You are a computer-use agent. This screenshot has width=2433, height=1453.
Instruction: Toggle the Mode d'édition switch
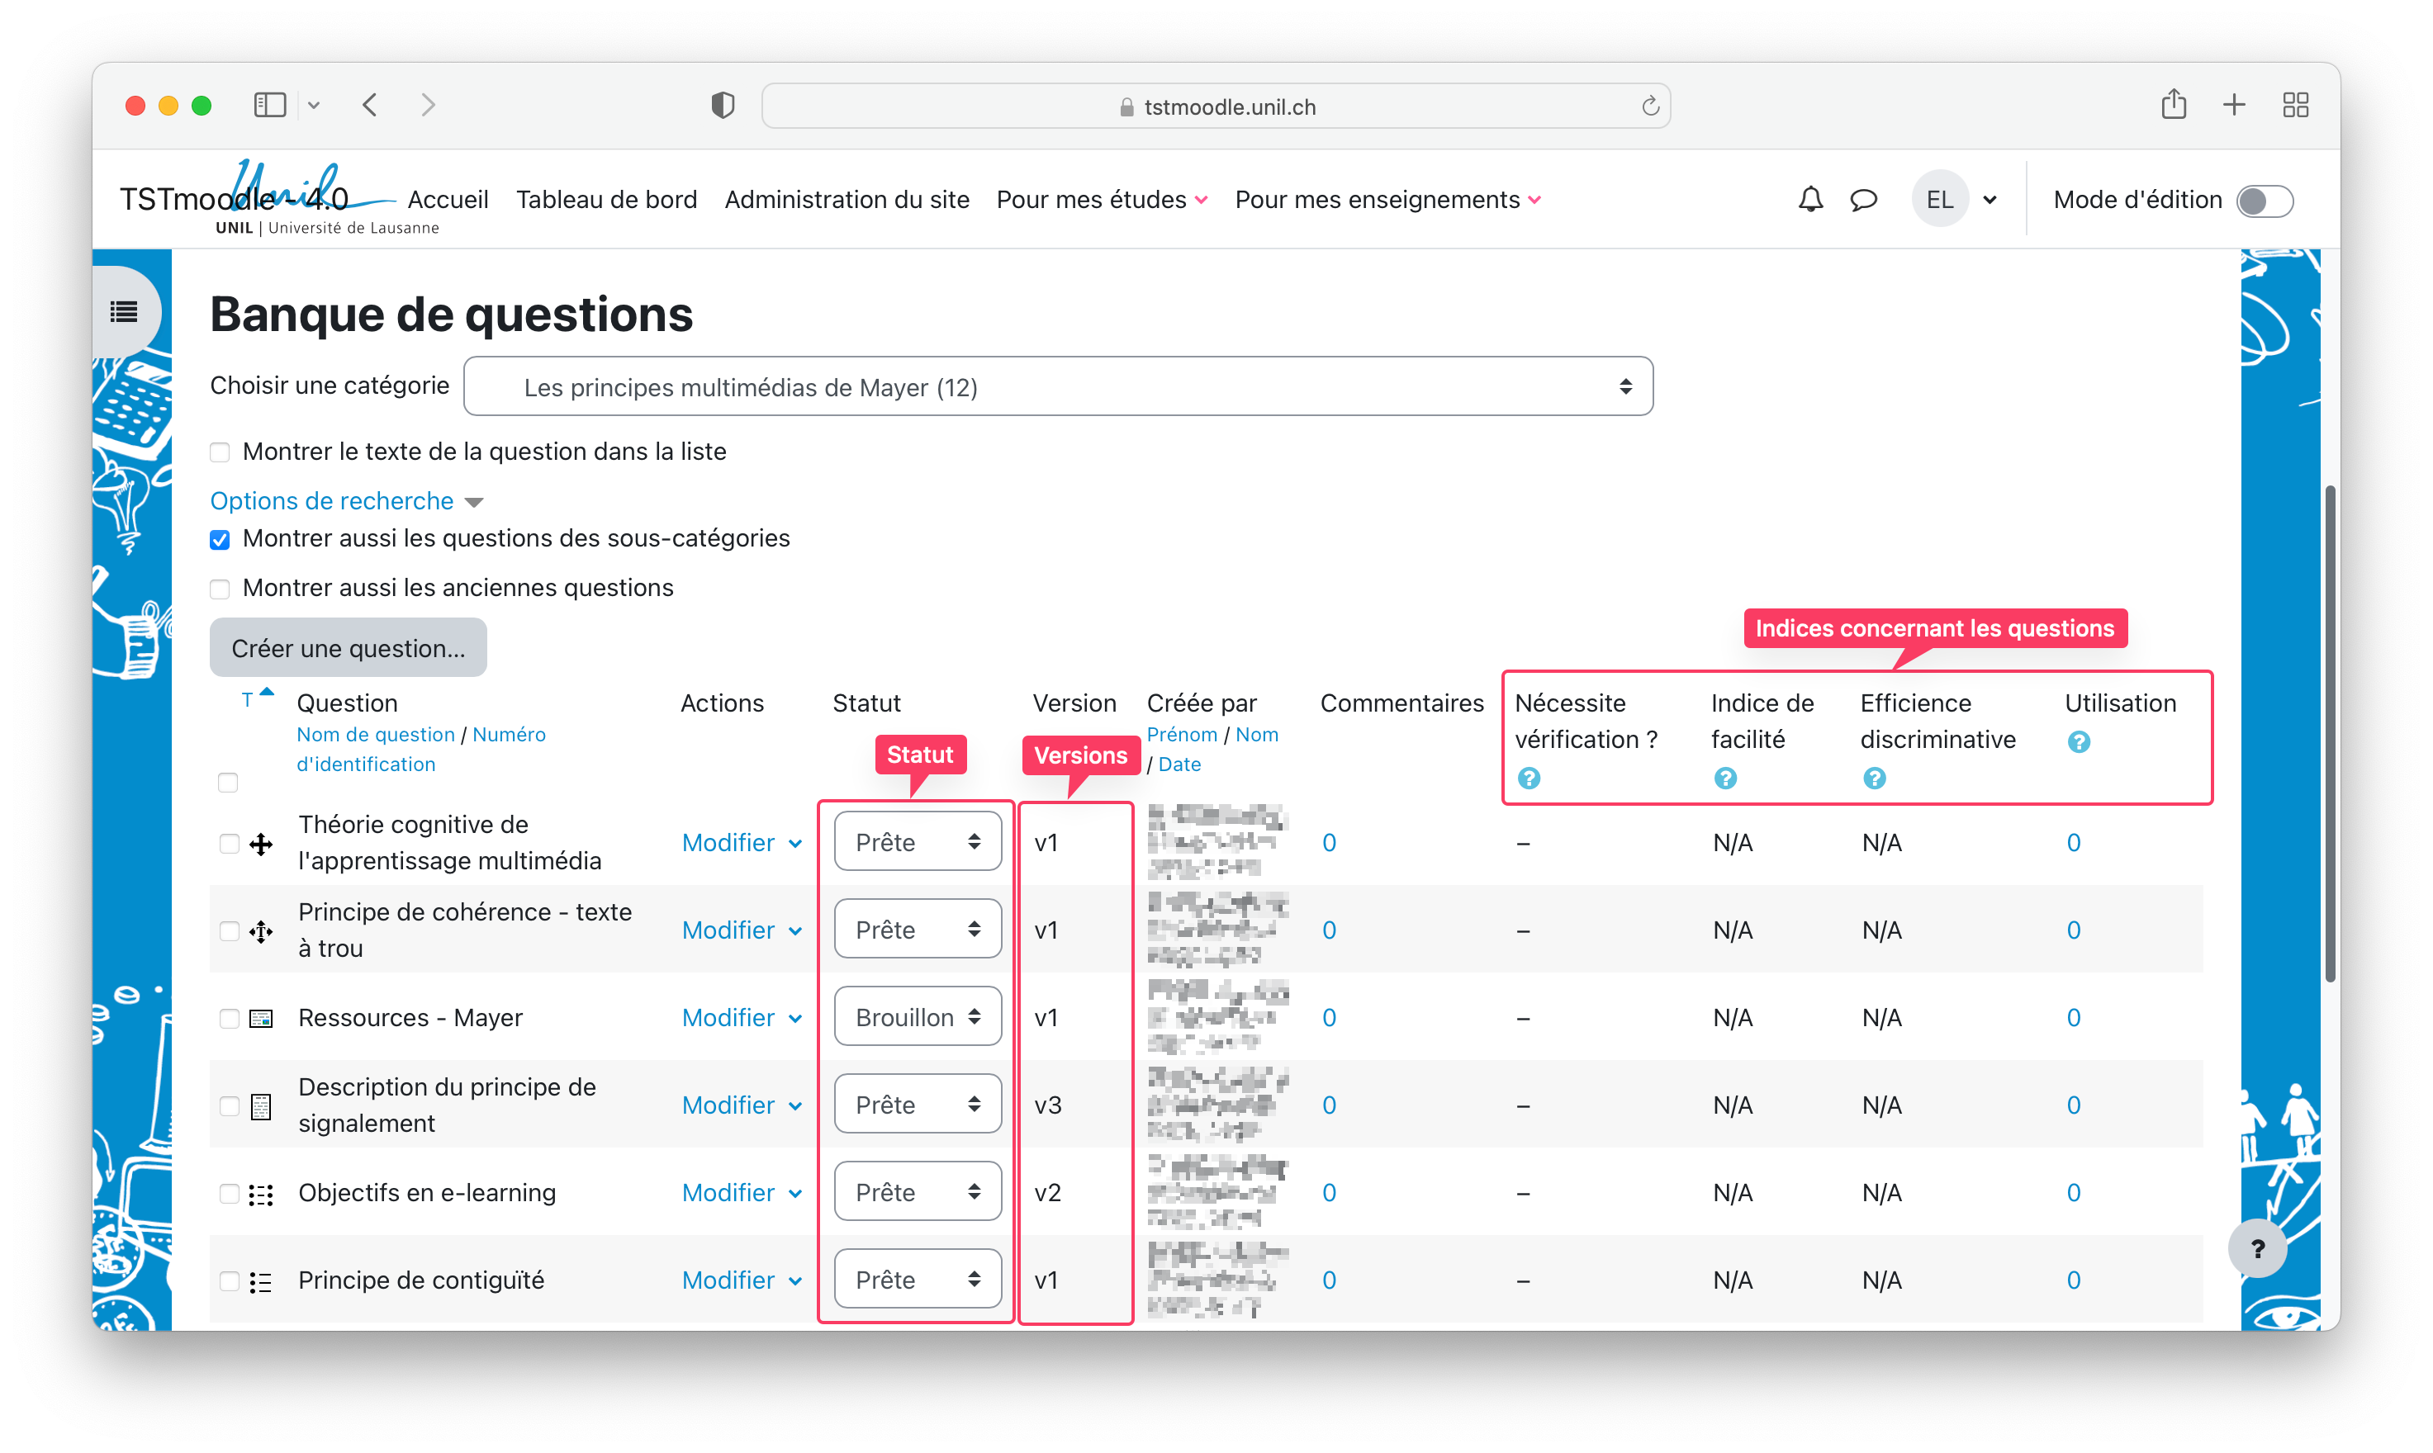tap(2265, 201)
